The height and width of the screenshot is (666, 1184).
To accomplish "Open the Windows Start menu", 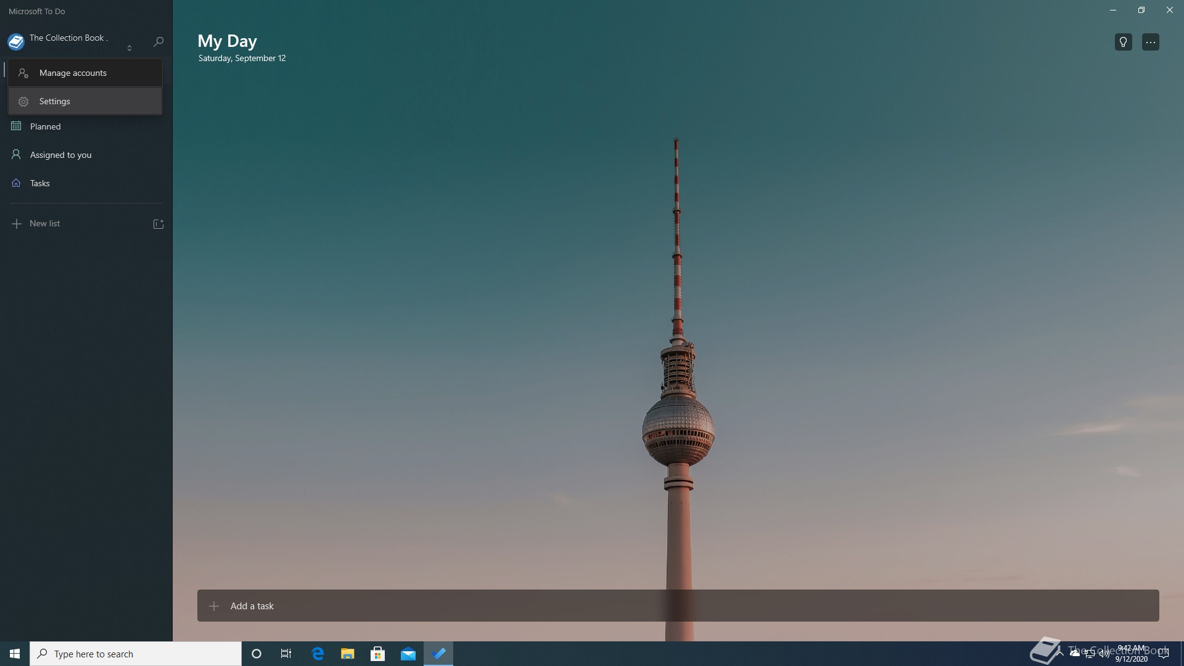I will [x=15, y=654].
